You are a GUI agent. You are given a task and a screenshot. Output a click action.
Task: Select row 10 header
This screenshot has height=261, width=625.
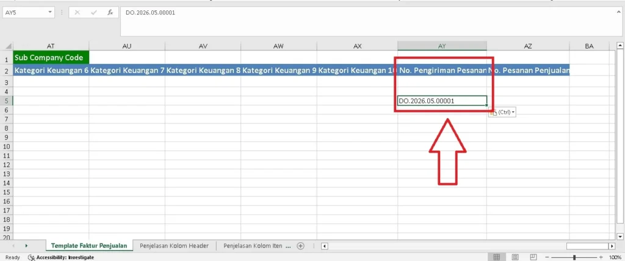pyautogui.click(x=6, y=147)
